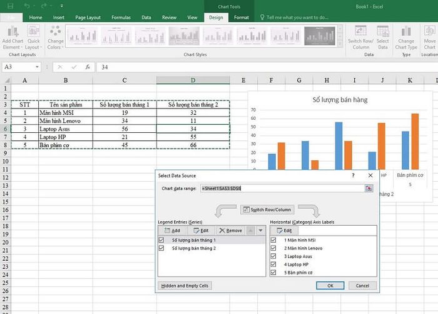Click Edit series button
The width and height of the screenshot is (438, 314).
click(201, 231)
